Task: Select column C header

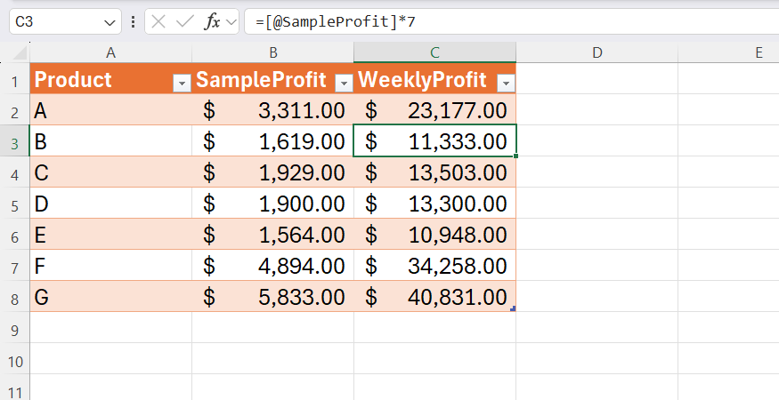Action: tap(434, 52)
